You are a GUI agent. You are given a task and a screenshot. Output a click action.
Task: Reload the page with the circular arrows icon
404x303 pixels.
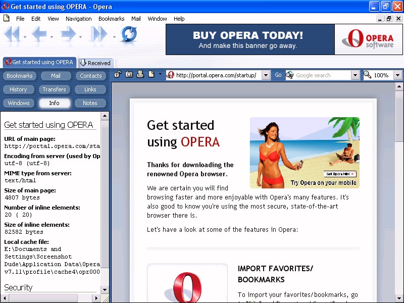click(129, 34)
